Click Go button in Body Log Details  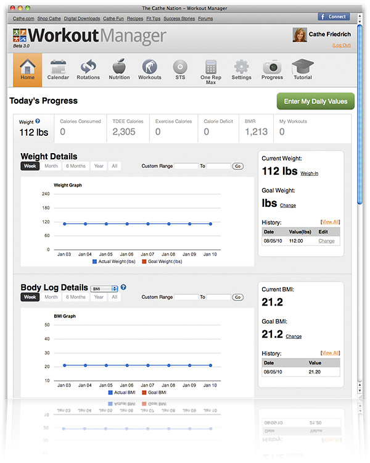point(238,298)
